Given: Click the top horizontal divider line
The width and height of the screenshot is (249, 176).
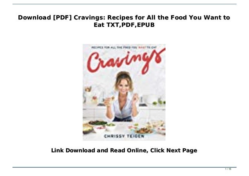Looking at the screenshot, I should 124,4.
